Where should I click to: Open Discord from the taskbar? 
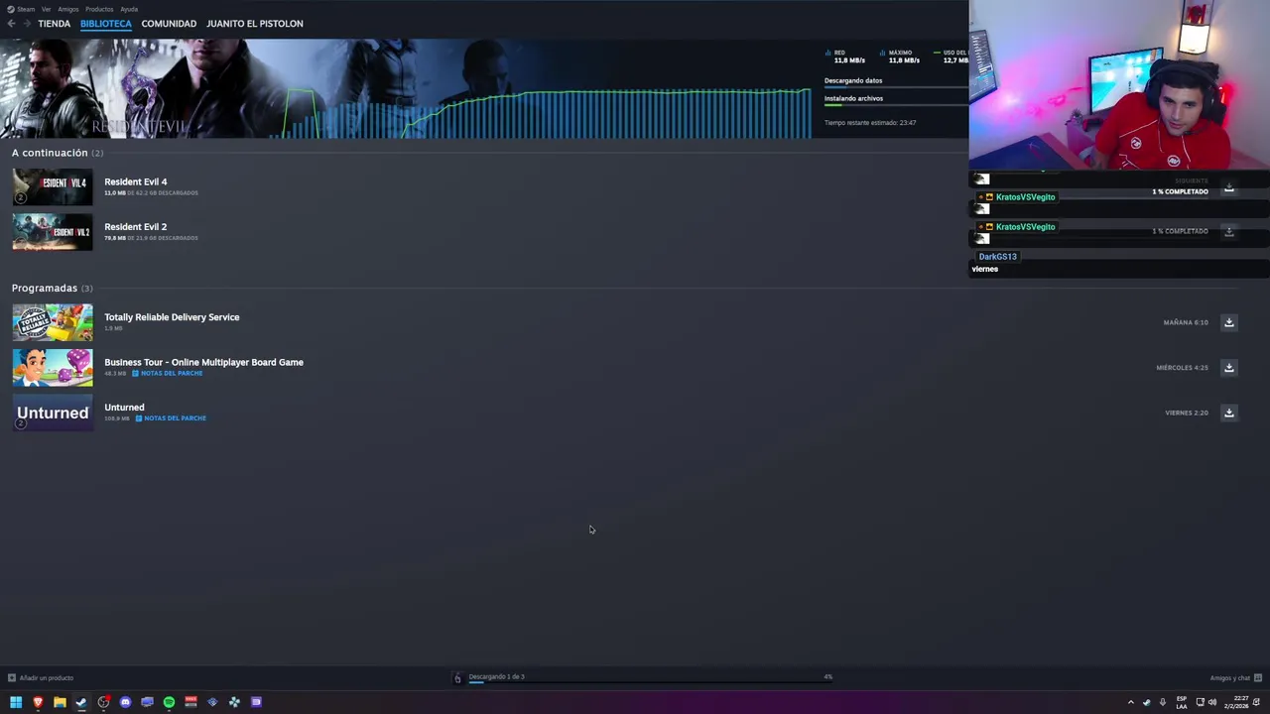(x=125, y=702)
